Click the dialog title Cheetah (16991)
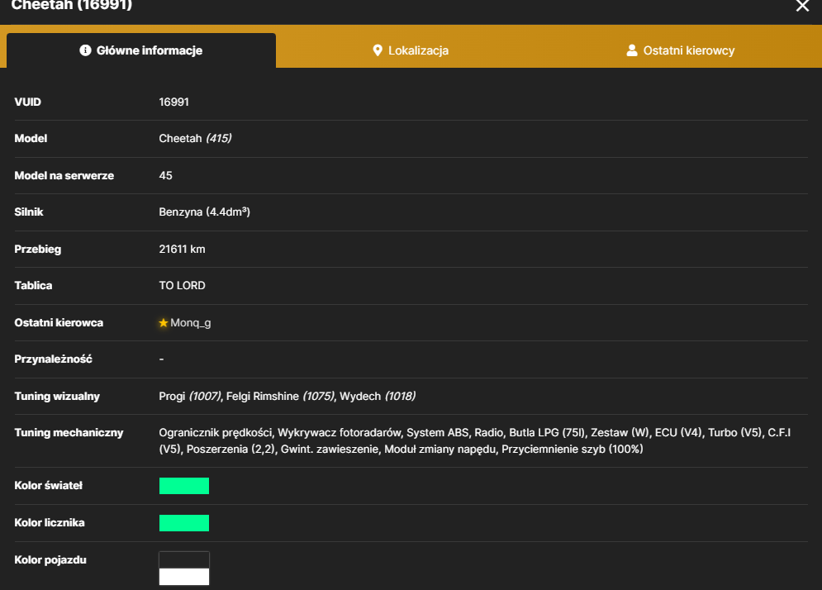This screenshot has width=822, height=590. (72, 5)
